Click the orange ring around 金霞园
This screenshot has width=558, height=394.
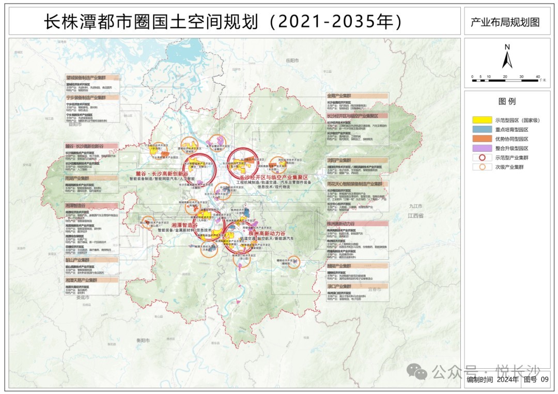218,144
